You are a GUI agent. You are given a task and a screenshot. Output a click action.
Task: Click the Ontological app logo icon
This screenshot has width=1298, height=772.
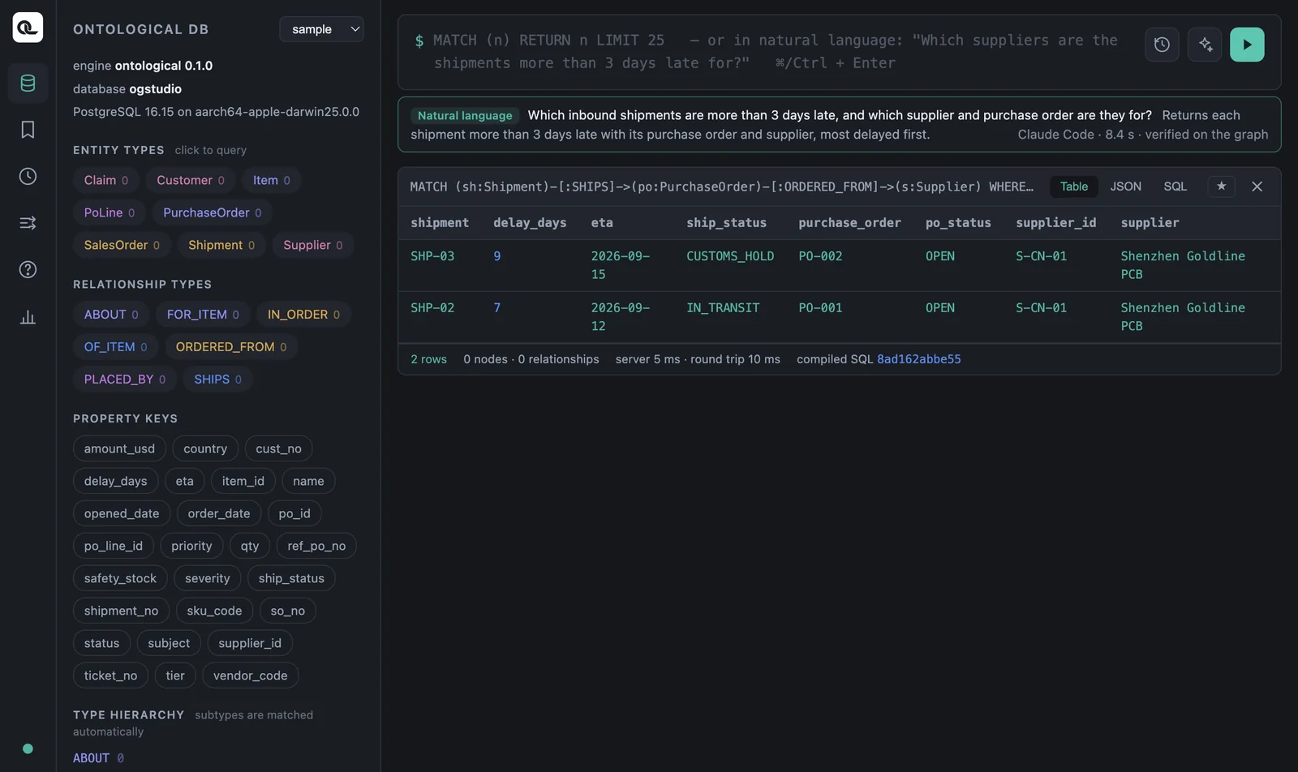coord(28,28)
